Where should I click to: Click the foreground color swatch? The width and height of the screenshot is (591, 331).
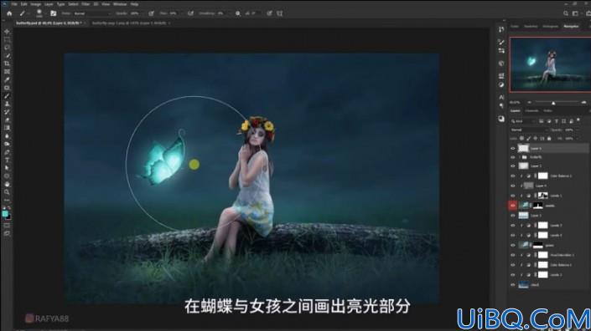(x=5, y=214)
